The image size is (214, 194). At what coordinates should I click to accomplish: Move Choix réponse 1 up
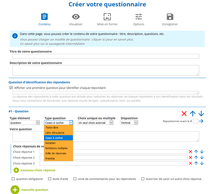point(196,152)
